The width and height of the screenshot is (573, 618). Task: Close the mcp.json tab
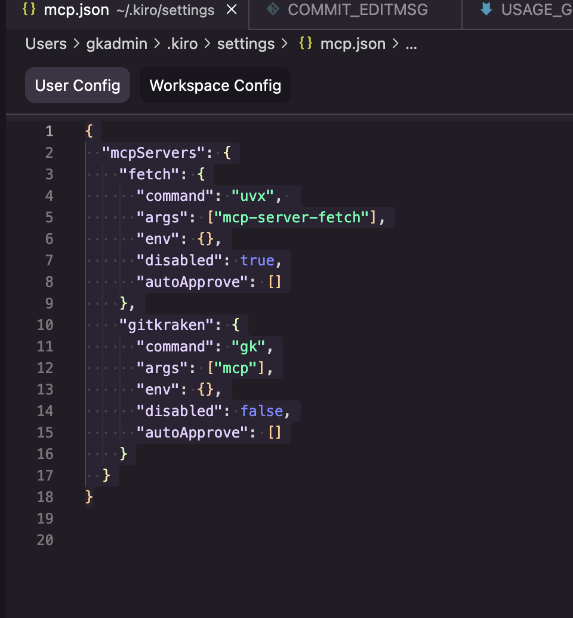[231, 10]
